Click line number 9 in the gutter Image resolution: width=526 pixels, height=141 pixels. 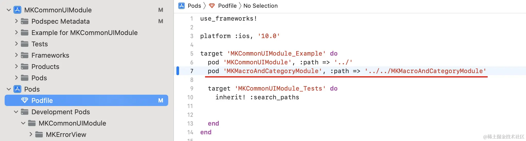(192, 89)
